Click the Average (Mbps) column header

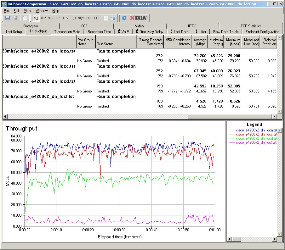pyautogui.click(x=199, y=42)
